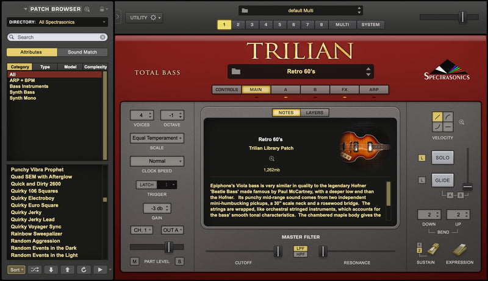Screen dimensions: 488x281
Task: Expand the Directory All Spectrasonics dropdown
Action: [x=104, y=22]
